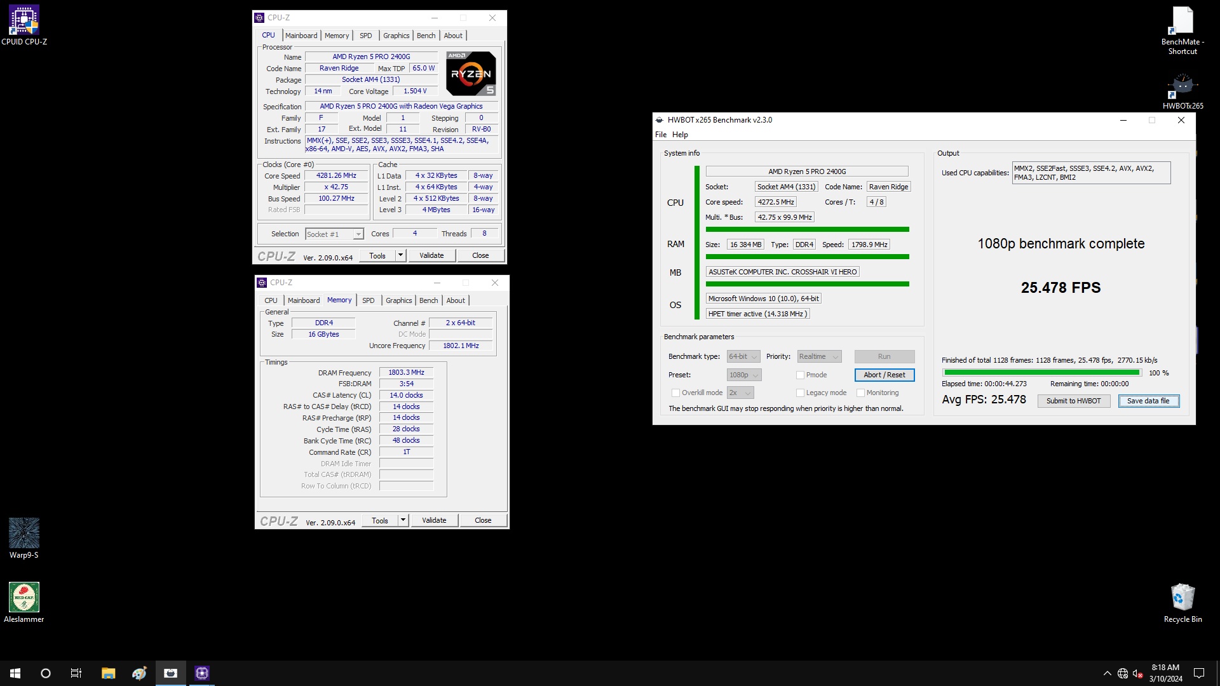The height and width of the screenshot is (686, 1220).
Task: Click the 100% benchmark progress bar
Action: click(1042, 373)
